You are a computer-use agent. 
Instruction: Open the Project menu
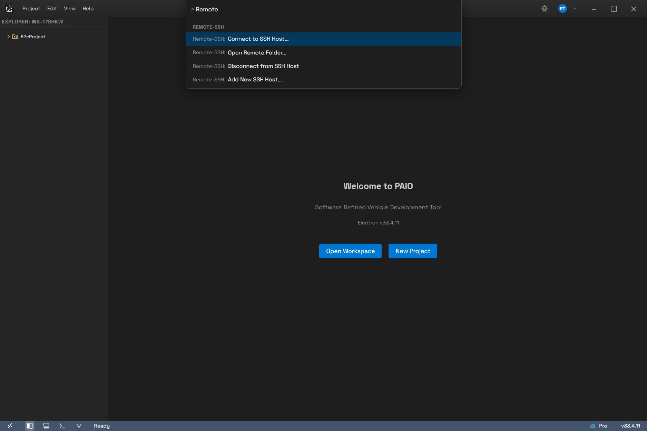(x=31, y=9)
